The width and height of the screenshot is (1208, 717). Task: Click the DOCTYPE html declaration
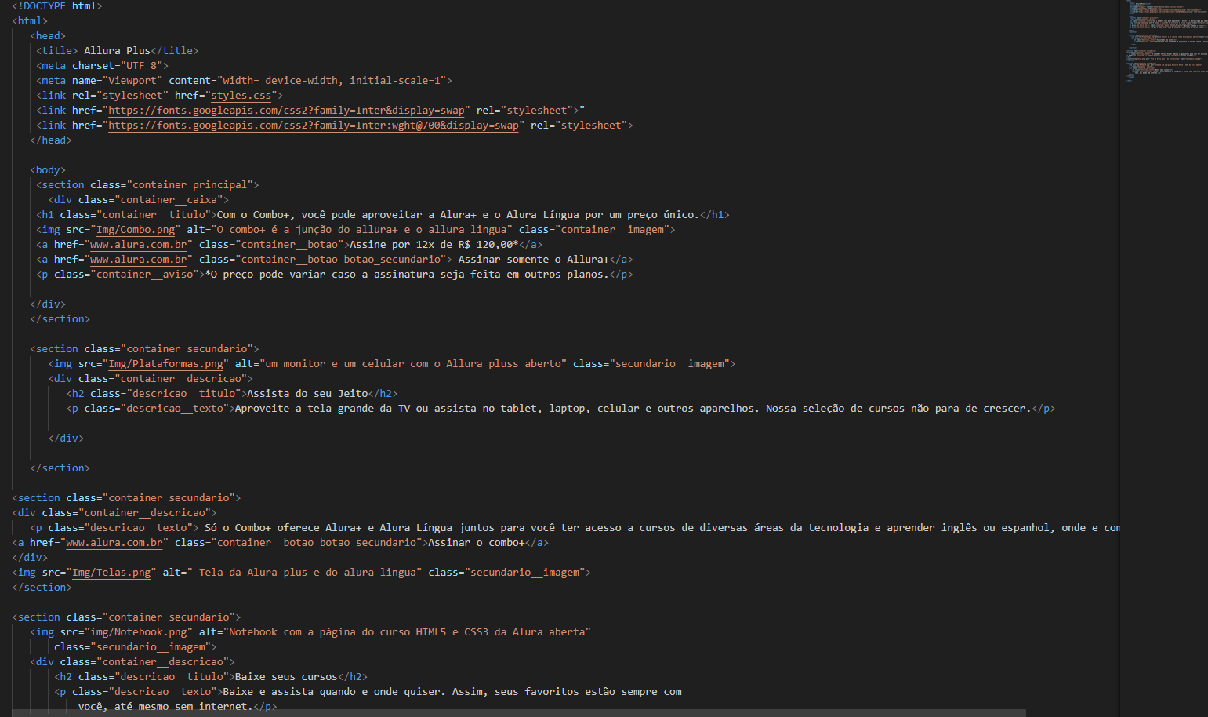tap(57, 6)
